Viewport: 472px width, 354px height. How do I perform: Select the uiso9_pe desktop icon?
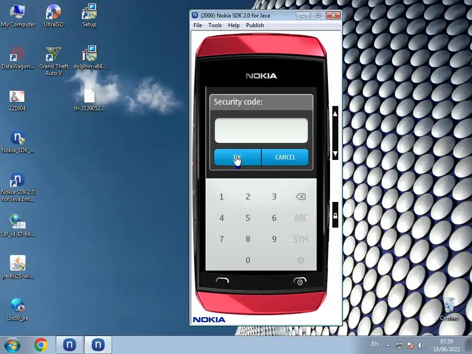coord(18,309)
